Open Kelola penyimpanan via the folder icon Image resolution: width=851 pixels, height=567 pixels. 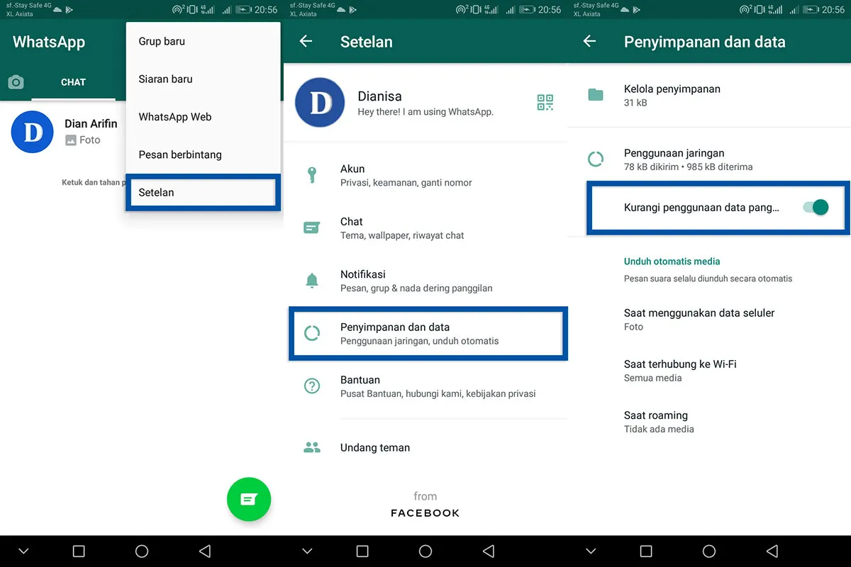596,94
